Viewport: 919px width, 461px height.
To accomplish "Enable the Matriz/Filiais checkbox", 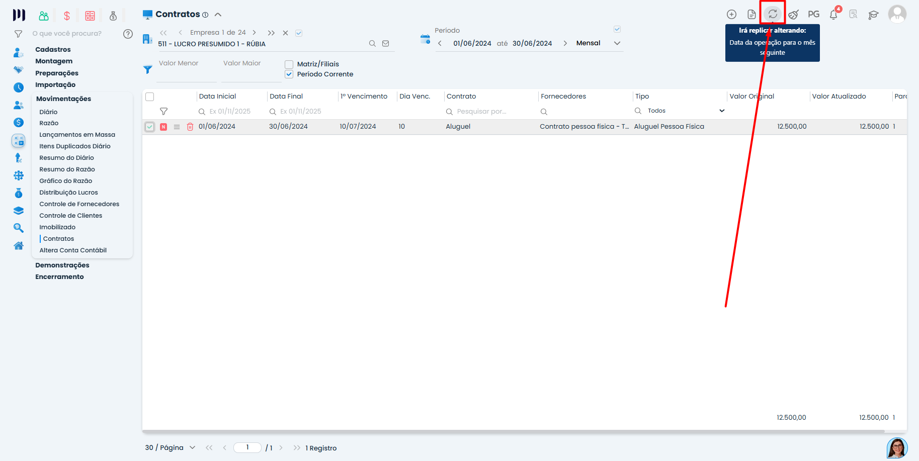I will click(289, 64).
